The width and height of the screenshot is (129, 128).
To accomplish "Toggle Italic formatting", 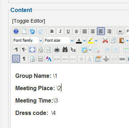I will (x=60, y=31).
